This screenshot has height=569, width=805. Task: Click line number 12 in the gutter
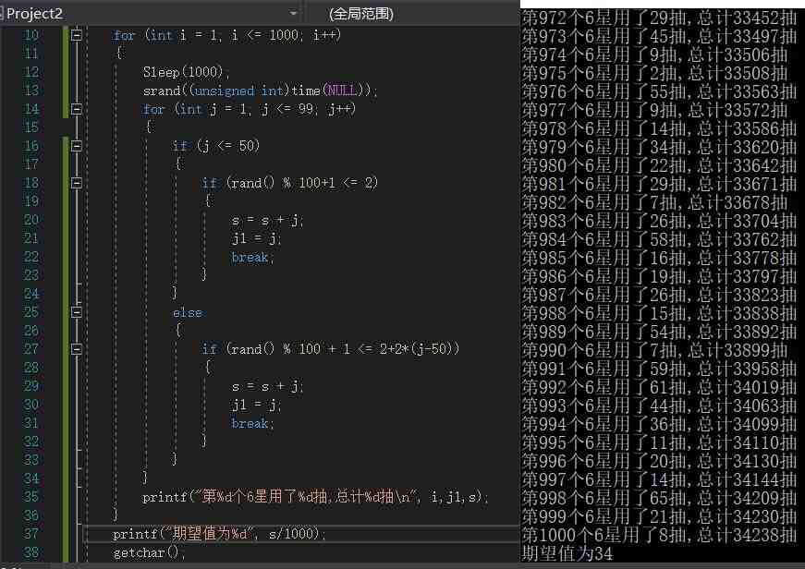click(31, 72)
